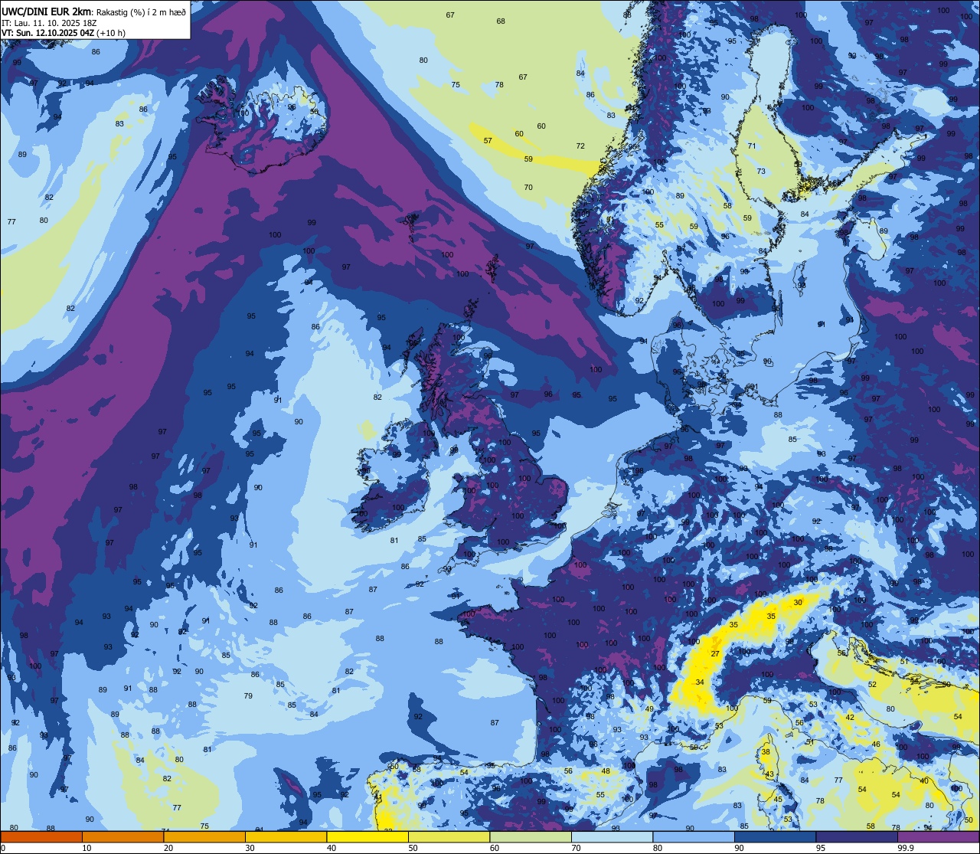Click the '68' humidity value at the map top

(x=501, y=21)
